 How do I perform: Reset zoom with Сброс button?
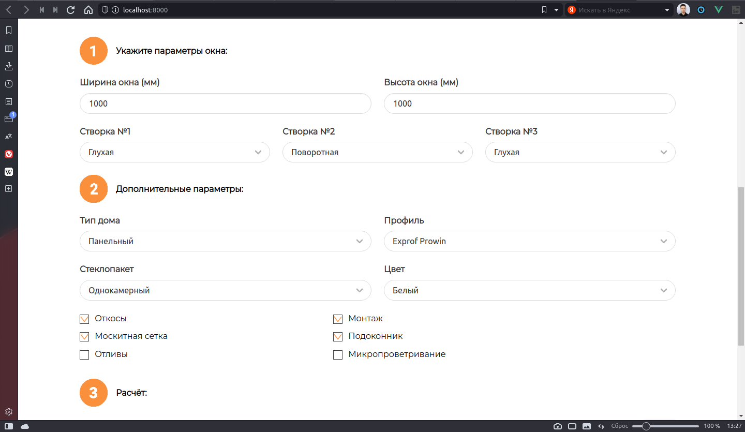620,426
